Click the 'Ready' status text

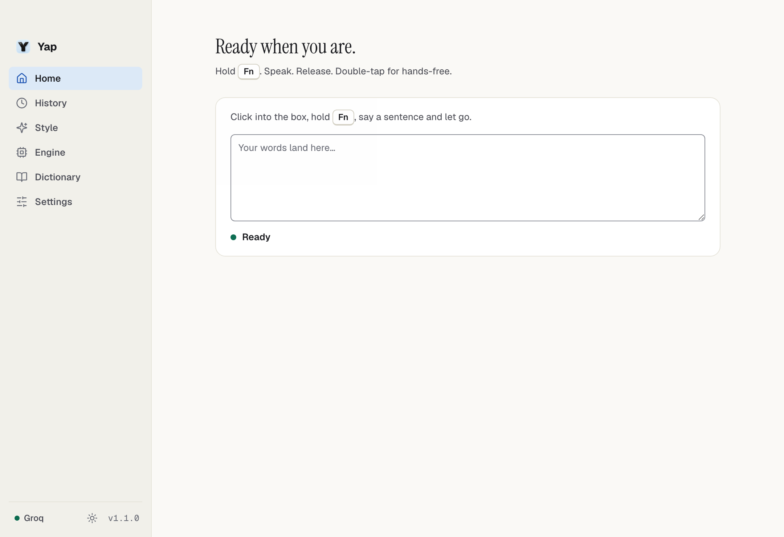pos(256,237)
